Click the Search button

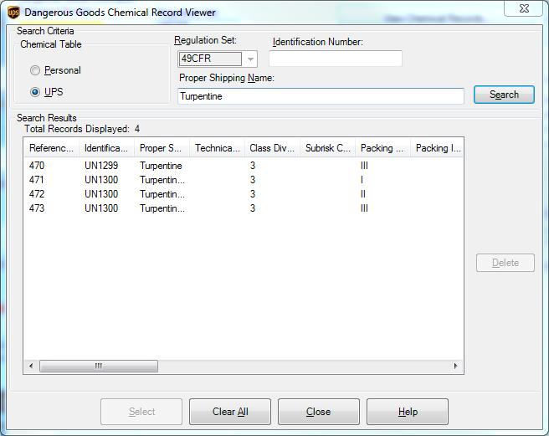504,95
